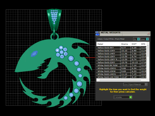Click the horizontal scrollbar under metals table
The height and width of the screenshot is (116, 155).
point(120,80)
